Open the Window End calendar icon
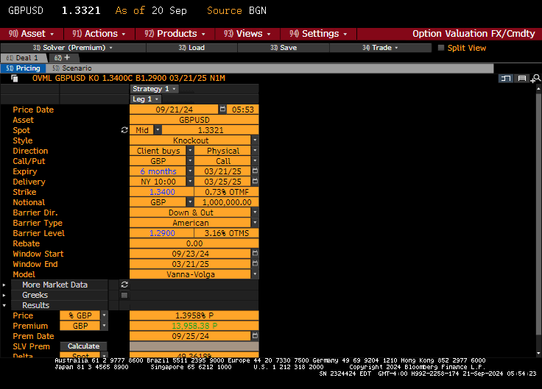The width and height of the screenshot is (542, 389). click(255, 264)
